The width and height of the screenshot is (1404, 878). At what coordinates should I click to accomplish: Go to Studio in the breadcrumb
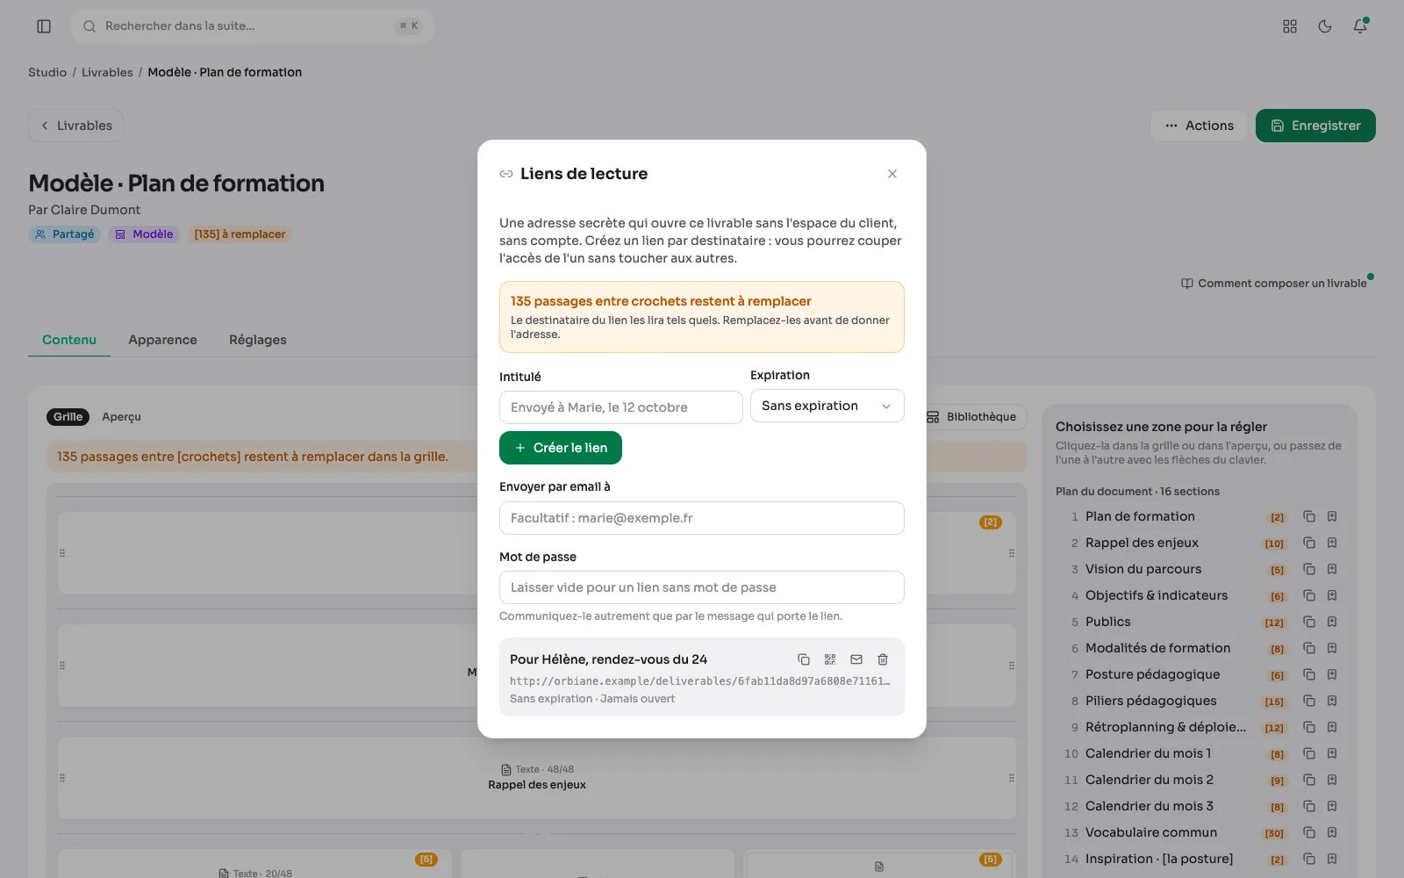pyautogui.click(x=47, y=72)
